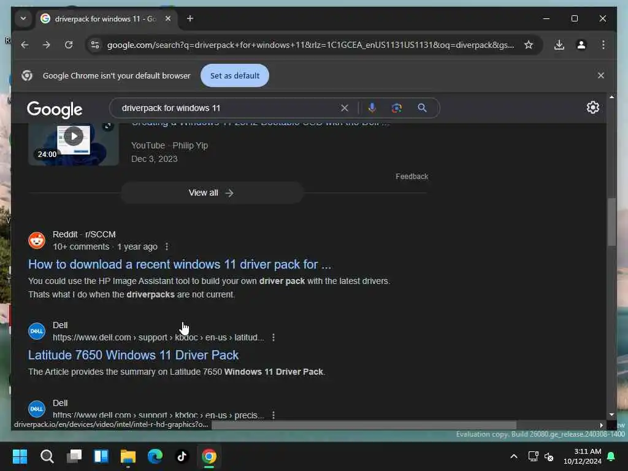Open Latitude 7650 Windows 11 Driver Pack link
This screenshot has width=628, height=471.
133,355
